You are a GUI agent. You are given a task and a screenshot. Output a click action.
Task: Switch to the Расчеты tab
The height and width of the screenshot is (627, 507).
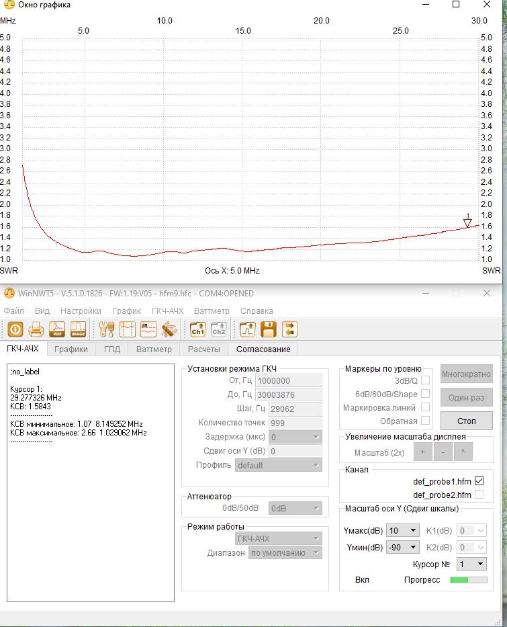pyautogui.click(x=203, y=349)
